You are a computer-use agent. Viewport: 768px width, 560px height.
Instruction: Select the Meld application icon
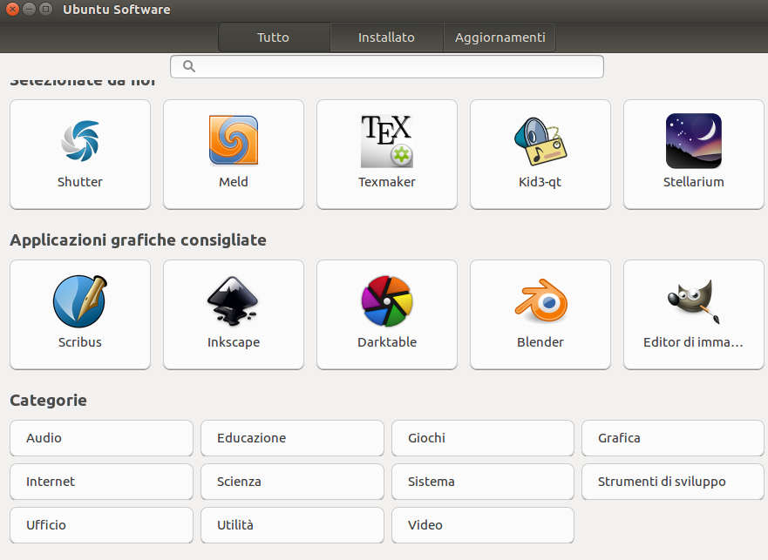point(234,142)
